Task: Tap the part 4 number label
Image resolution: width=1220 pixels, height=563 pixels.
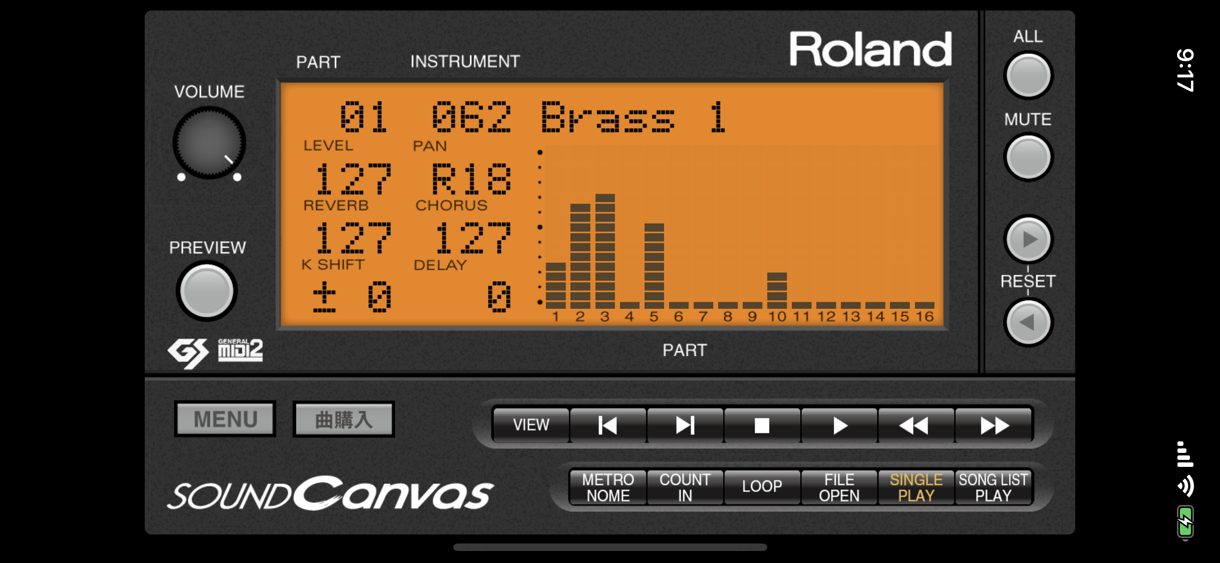Action: (630, 317)
